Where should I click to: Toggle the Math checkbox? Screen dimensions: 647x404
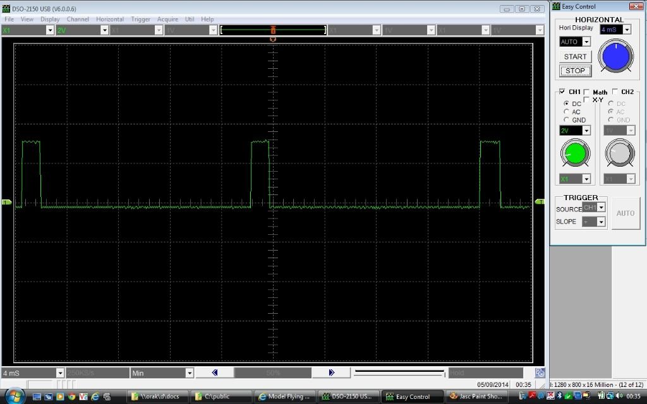tap(587, 92)
